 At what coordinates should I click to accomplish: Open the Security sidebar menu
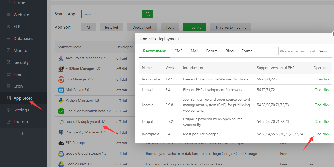pyautogui.click(x=21, y=62)
